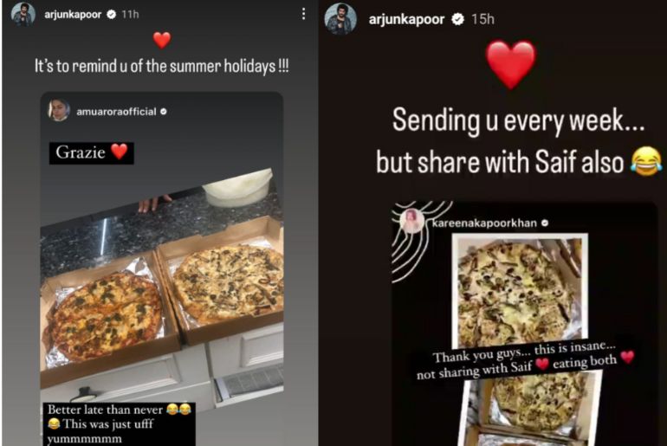
Task: Tap 'Thank you guys' caption sticker
Action: [525, 361]
